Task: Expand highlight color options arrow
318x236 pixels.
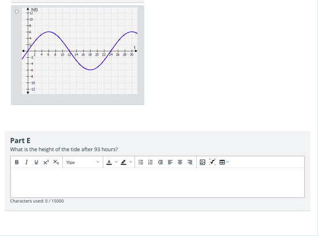Action: point(130,162)
